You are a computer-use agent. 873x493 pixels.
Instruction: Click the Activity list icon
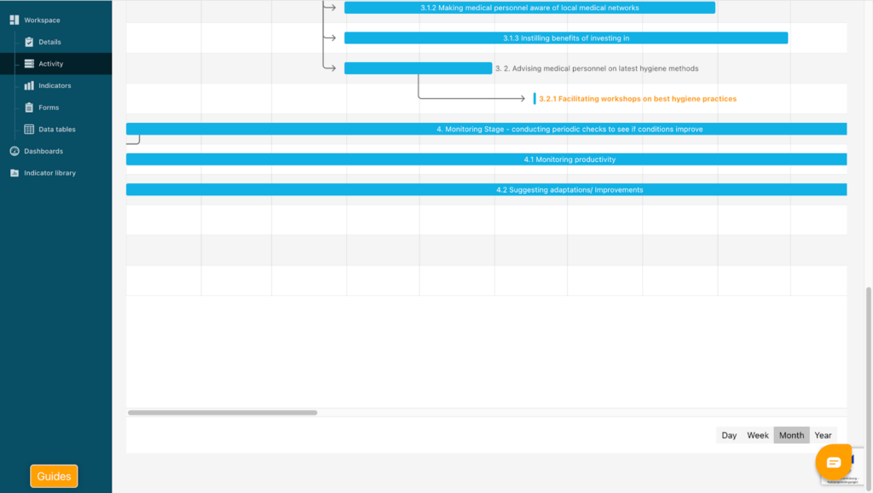(x=29, y=64)
